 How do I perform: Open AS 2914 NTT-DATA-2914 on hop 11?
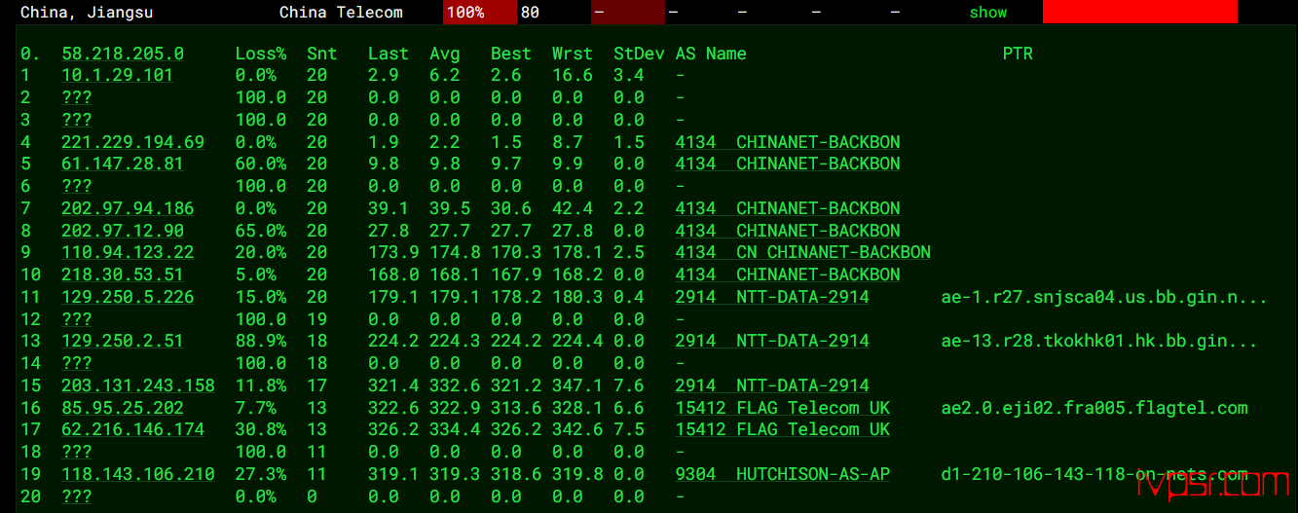pyautogui.click(x=772, y=297)
